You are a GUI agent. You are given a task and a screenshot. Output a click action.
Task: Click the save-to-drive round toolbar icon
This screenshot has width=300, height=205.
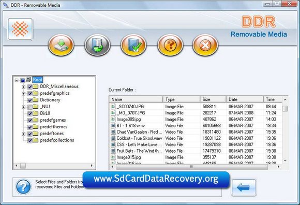coord(61,45)
